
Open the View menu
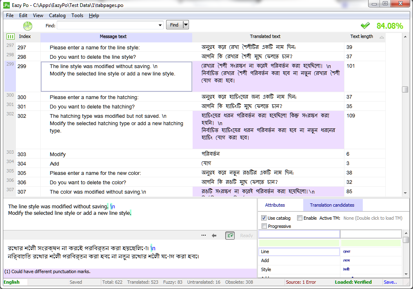coord(38,15)
